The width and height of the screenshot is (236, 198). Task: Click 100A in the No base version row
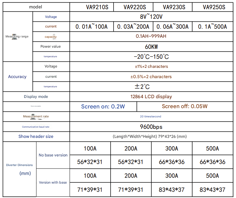(90, 149)
